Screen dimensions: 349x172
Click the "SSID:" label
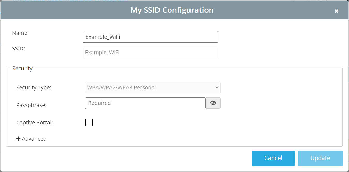[x=19, y=48]
